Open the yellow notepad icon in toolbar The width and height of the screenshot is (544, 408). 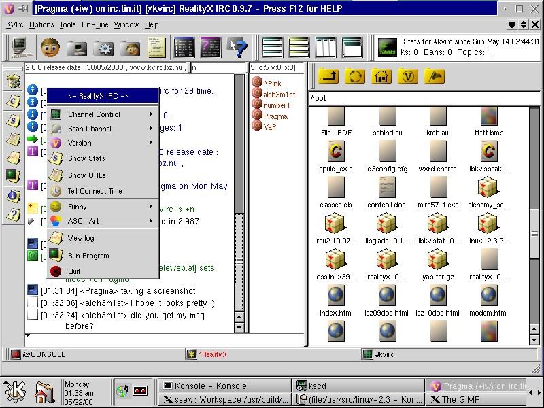[x=156, y=48]
